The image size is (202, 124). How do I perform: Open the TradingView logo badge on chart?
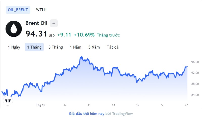coord(8,101)
